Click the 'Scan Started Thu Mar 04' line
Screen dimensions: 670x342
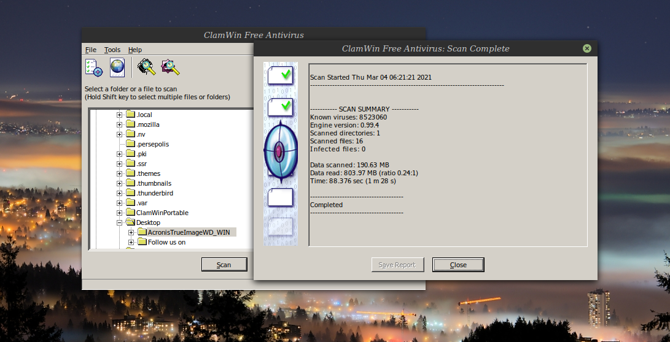(371, 77)
